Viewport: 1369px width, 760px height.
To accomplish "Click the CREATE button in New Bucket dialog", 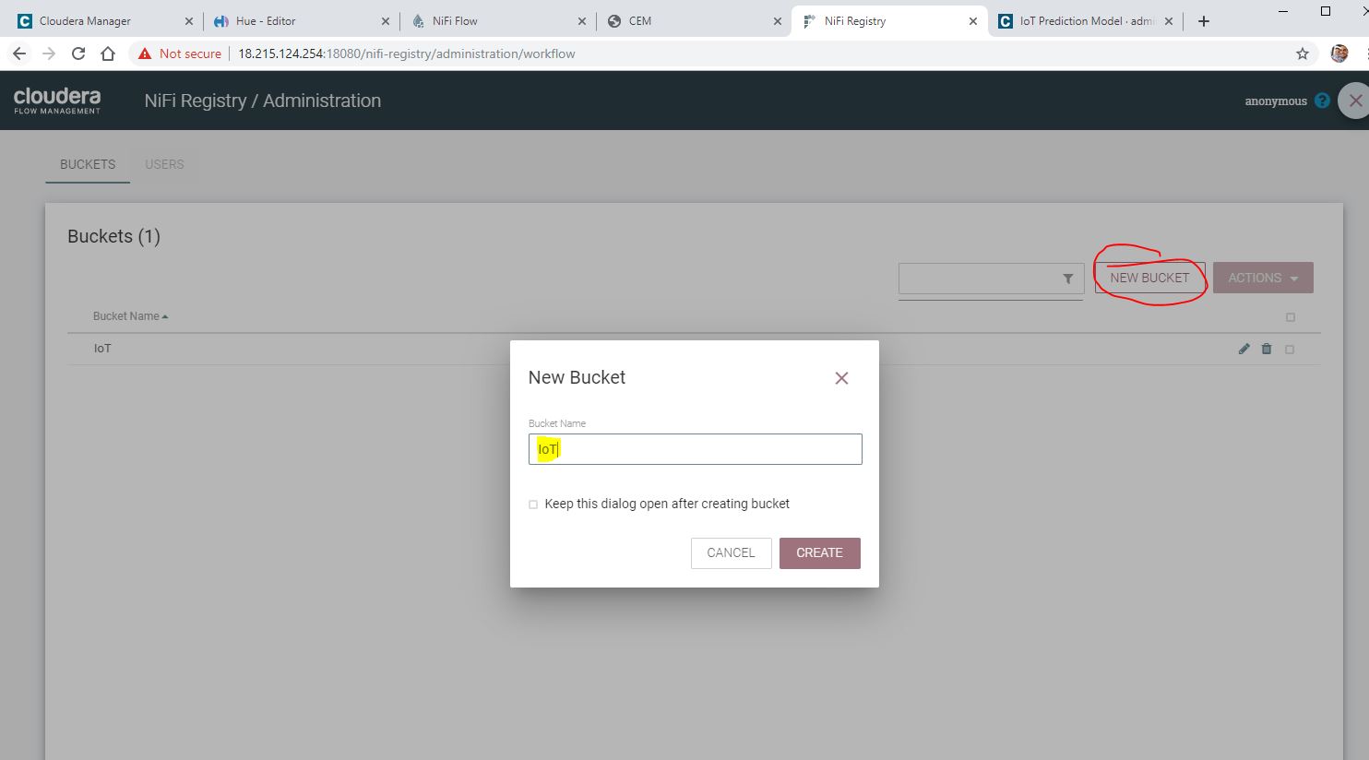I will point(819,552).
